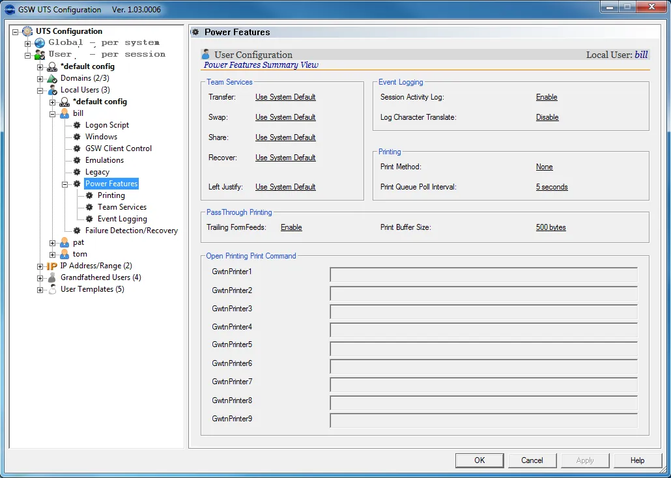This screenshot has width=671, height=478.
Task: Click the gear icon beside Logon Script
Action: click(x=77, y=125)
